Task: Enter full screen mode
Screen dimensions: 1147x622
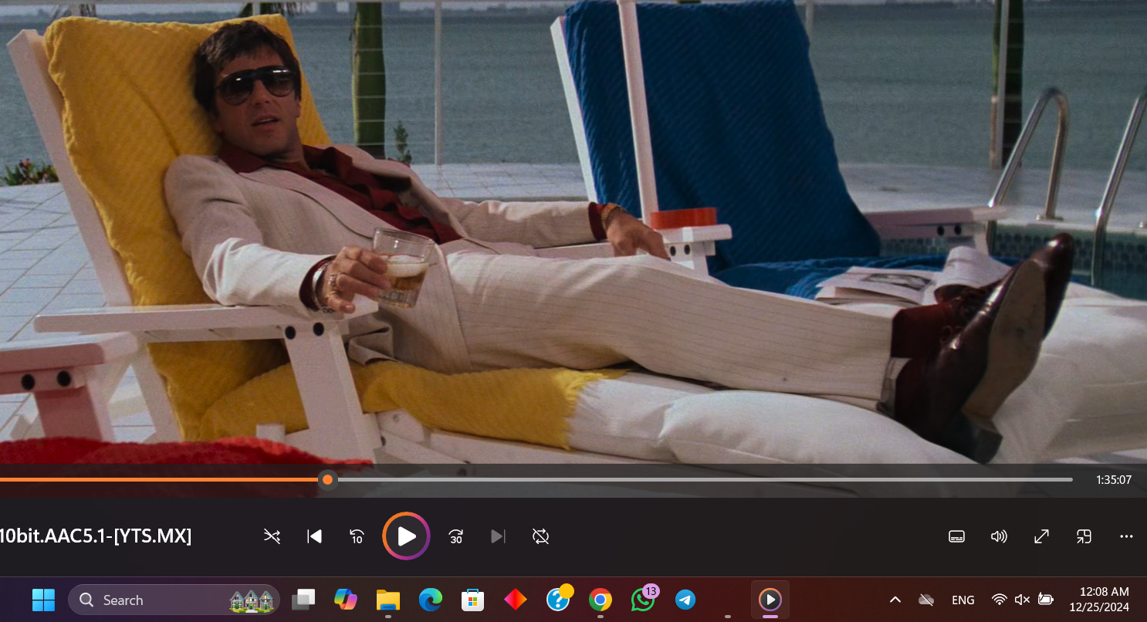Action: click(1041, 536)
